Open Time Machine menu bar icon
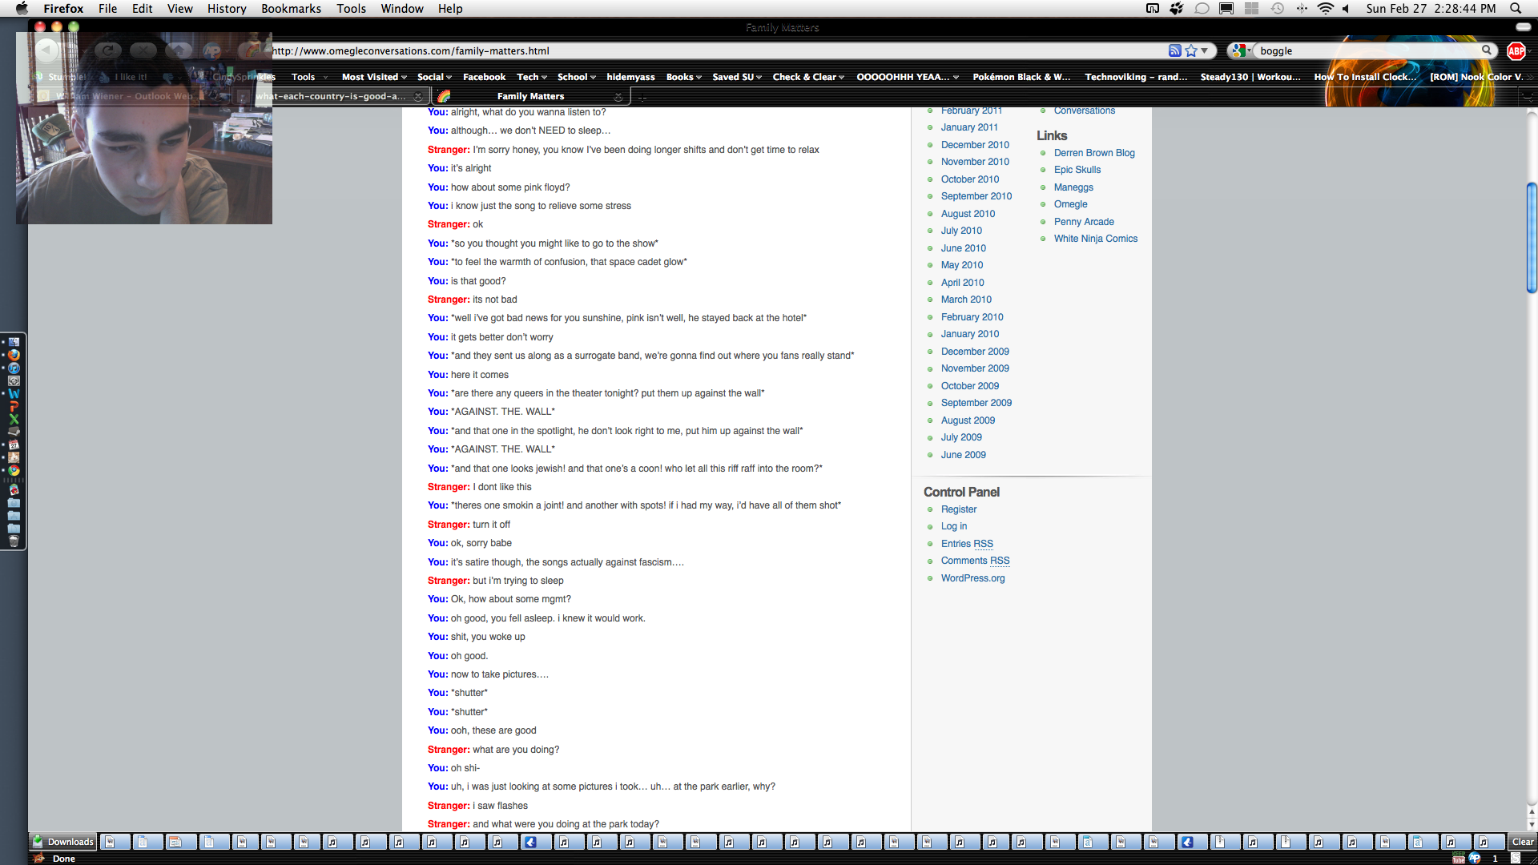1538x865 pixels. (1278, 8)
